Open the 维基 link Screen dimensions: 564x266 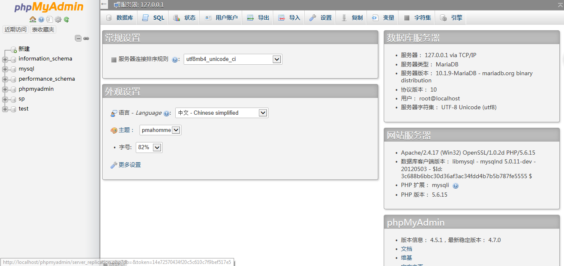pyautogui.click(x=406, y=258)
